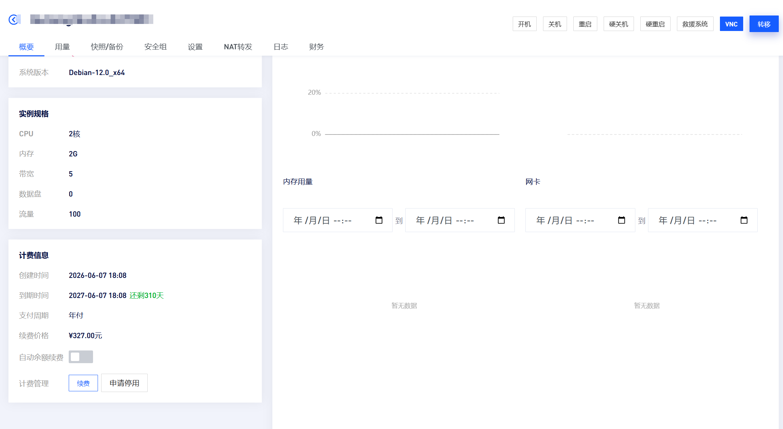Open the NAT转发 tab
The height and width of the screenshot is (429, 783).
(x=238, y=47)
